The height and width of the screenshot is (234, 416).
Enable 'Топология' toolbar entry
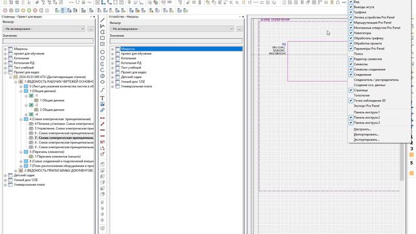(361, 96)
